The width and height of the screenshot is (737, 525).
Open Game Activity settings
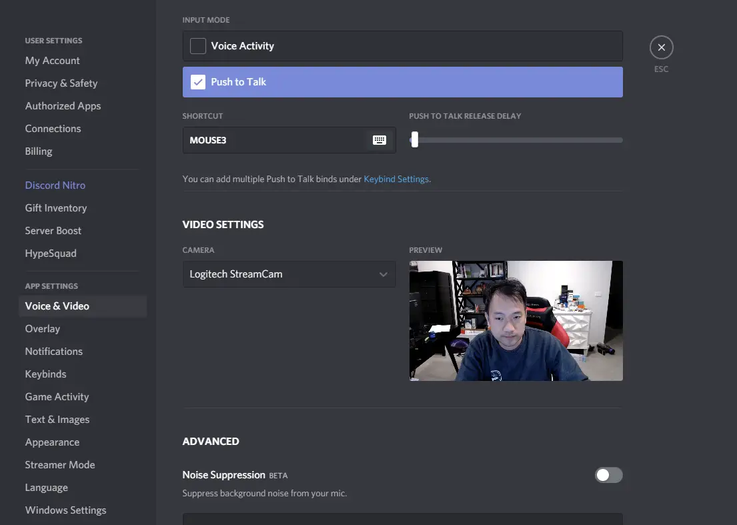coord(57,397)
